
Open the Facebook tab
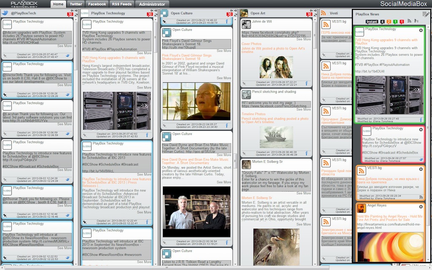[97, 4]
